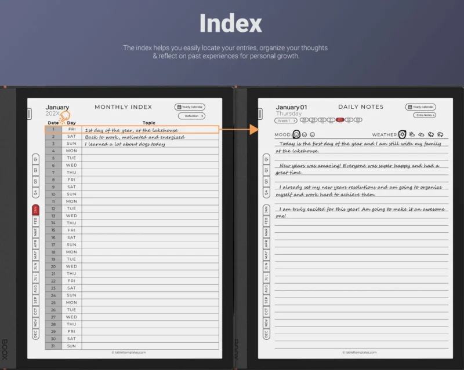464x370 pixels.
Task: Pick the happy mood emoji
Action: coord(296,134)
